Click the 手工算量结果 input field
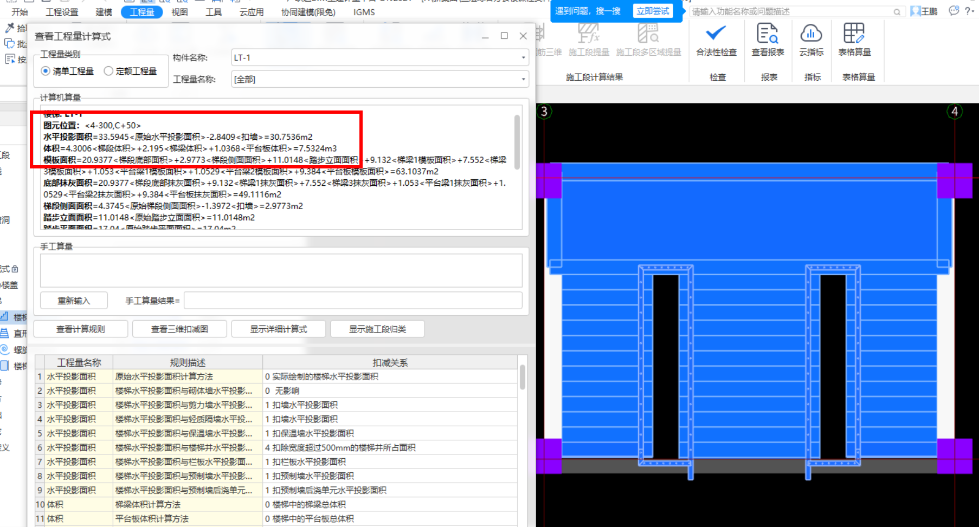 click(x=353, y=301)
